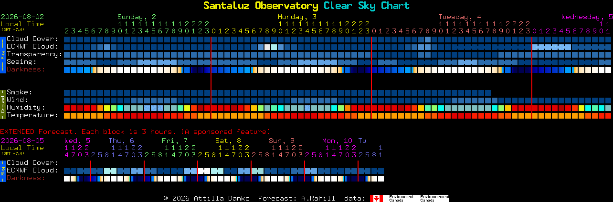Open the Wind row label
The height and width of the screenshot is (202, 613).
[18, 100]
